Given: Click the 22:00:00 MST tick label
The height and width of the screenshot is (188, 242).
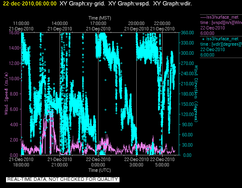Looking at the screenshot, I should pos(162,23).
